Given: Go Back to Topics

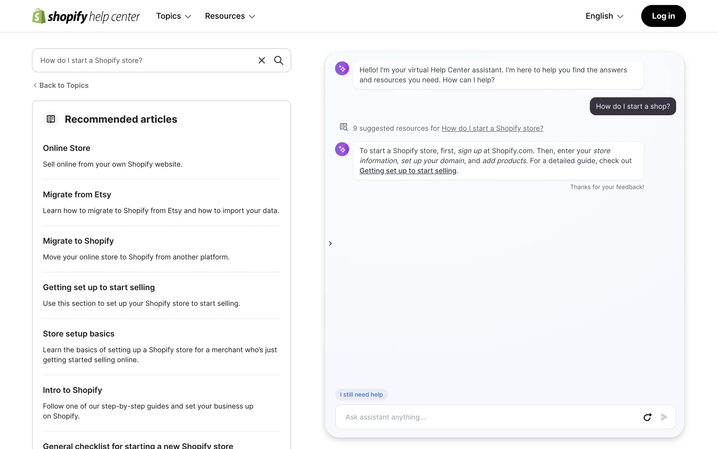Looking at the screenshot, I should tap(61, 85).
